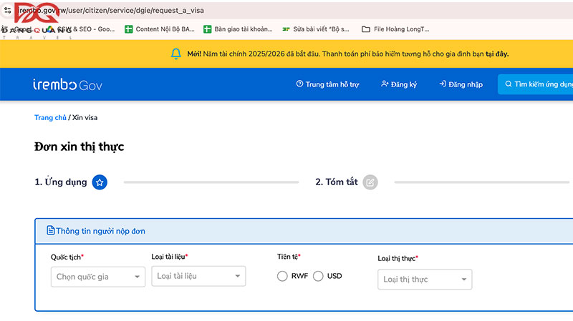Expand the Chọn quốc gia nationality dropdown
573x321 pixels.
98,277
